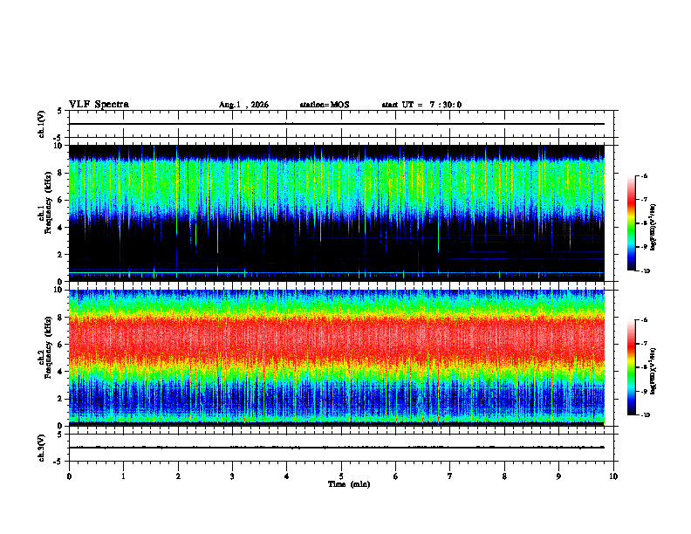The width and height of the screenshot is (691, 534).
Task: Click the "-10" label on ch.1 colorbar
Action: tap(646, 271)
